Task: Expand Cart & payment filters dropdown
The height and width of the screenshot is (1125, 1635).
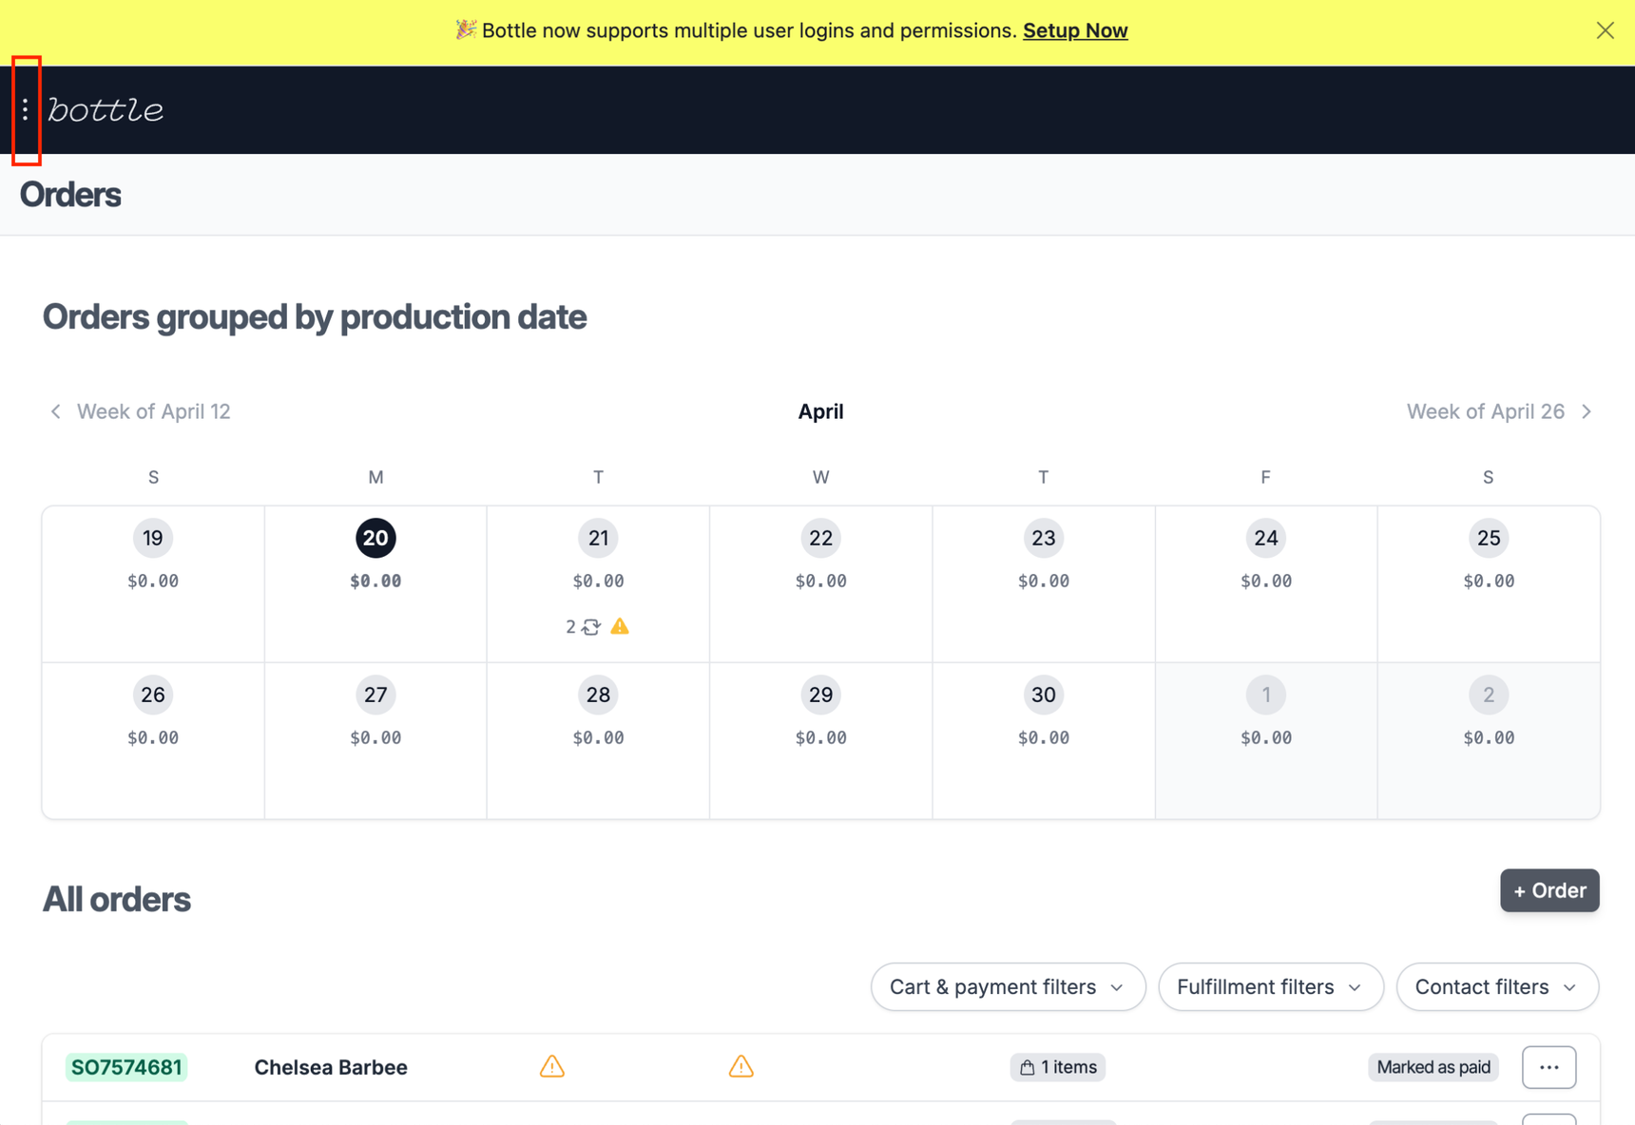Action: 1008,987
